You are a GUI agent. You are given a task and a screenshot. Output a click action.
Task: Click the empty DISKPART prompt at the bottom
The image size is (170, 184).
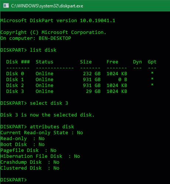tap(14, 180)
